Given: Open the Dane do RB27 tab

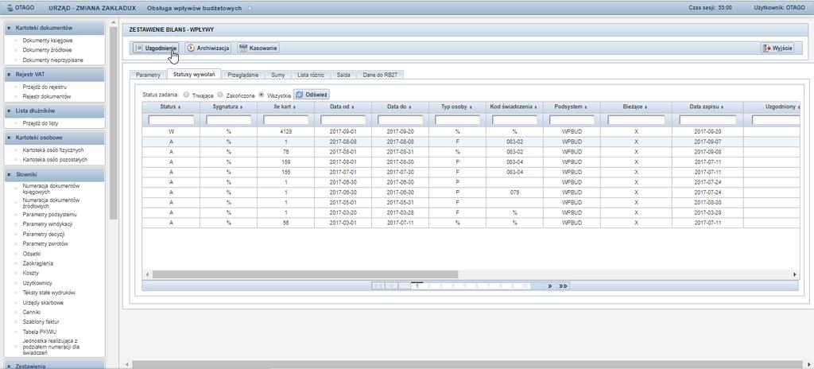Looking at the screenshot, I should (381, 75).
